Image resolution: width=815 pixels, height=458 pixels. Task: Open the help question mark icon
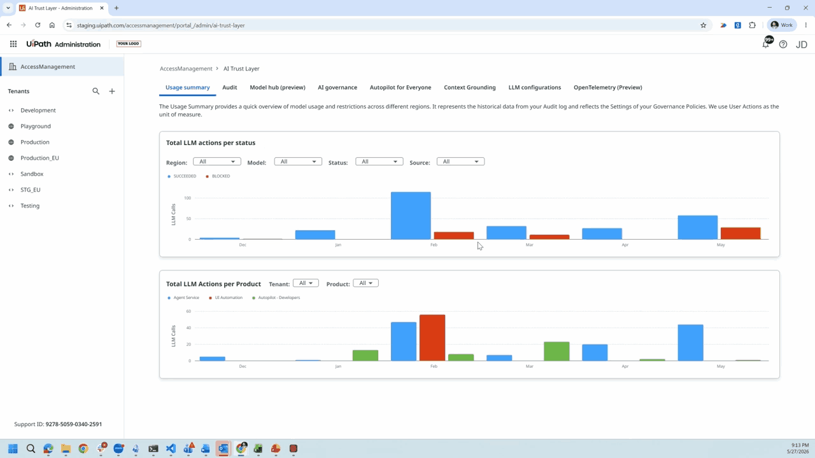pyautogui.click(x=783, y=45)
